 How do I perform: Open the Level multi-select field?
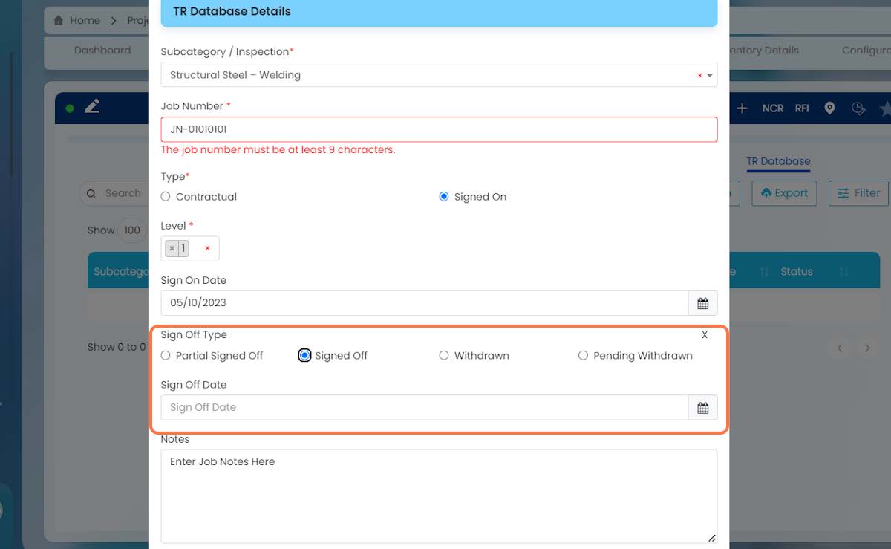click(x=190, y=248)
